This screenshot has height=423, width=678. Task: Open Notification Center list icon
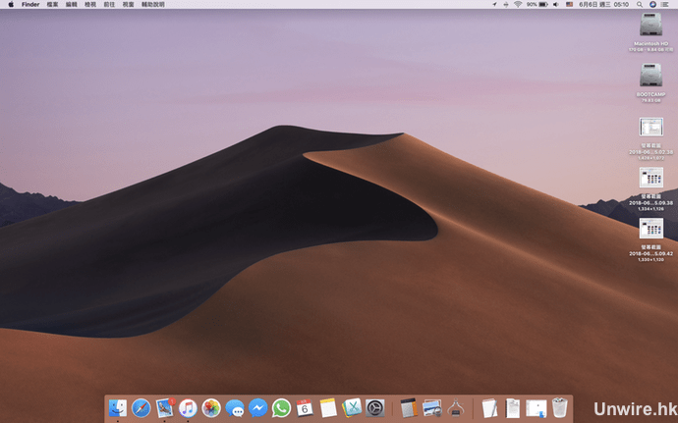point(665,4)
